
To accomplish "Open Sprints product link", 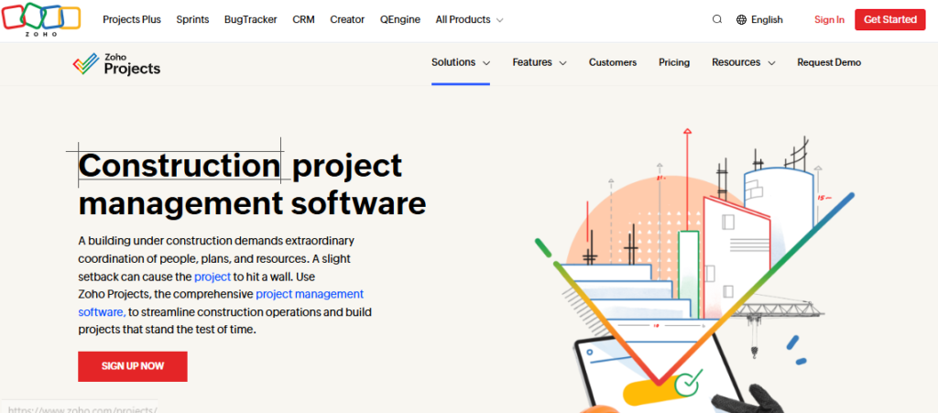I will coord(192,19).
